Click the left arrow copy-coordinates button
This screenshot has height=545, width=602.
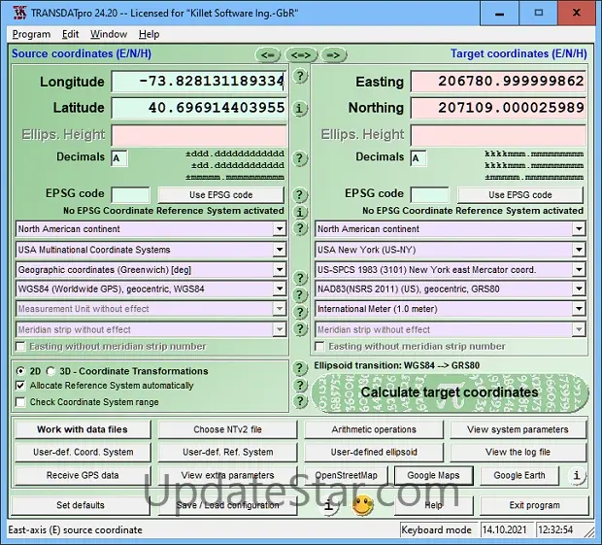(268, 55)
